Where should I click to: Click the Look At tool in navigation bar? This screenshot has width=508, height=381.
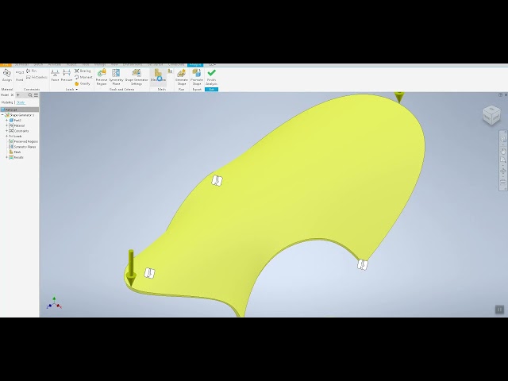(503, 183)
